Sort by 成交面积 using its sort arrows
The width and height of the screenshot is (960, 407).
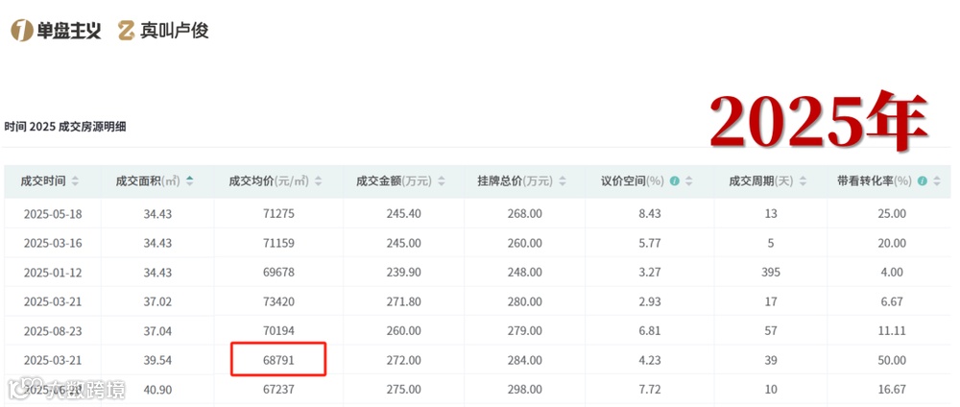(x=190, y=181)
